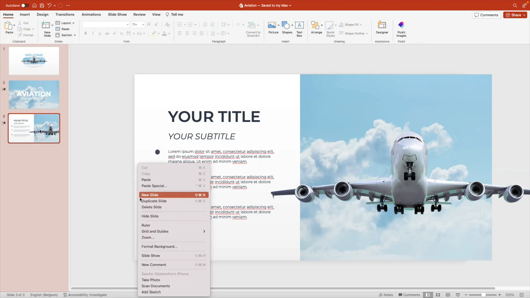Click the New Slide ribbon icon

click(46, 25)
